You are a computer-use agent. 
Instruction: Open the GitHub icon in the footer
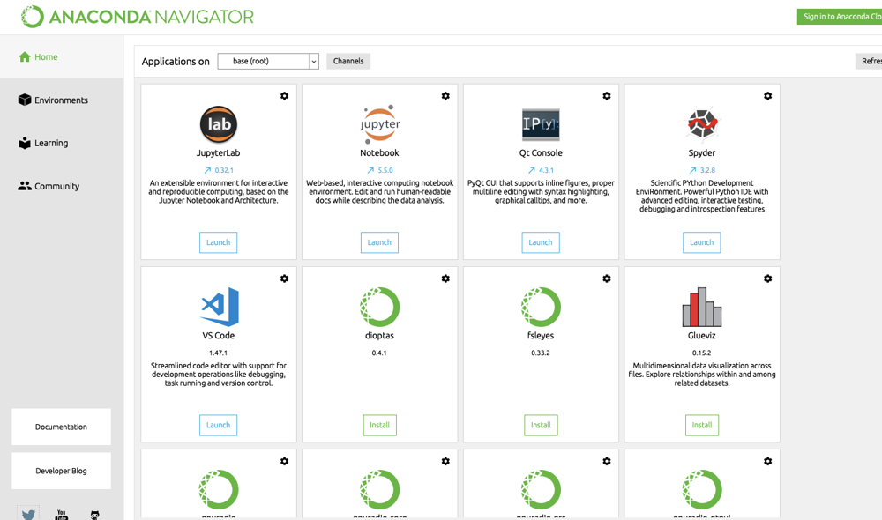93,514
